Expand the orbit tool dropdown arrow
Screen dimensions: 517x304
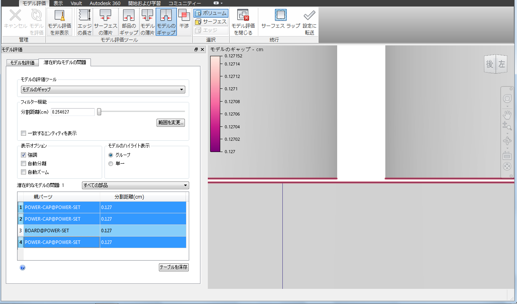(507, 148)
